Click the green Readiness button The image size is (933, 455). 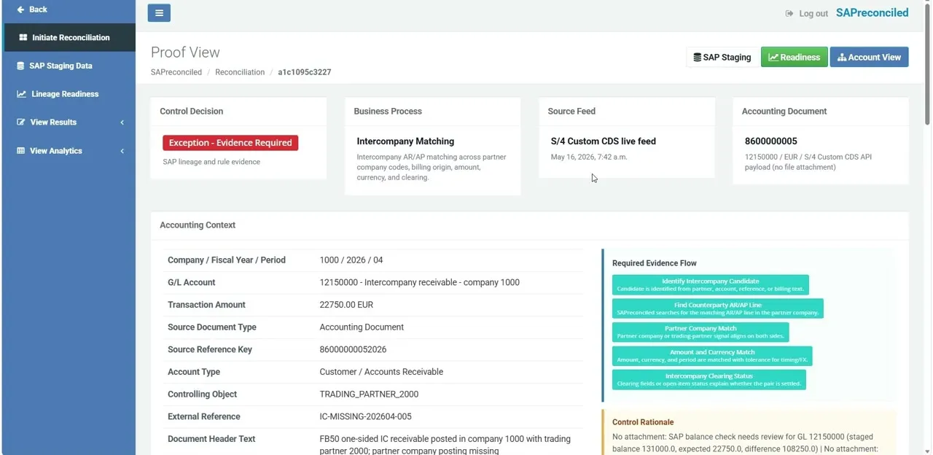794,57
